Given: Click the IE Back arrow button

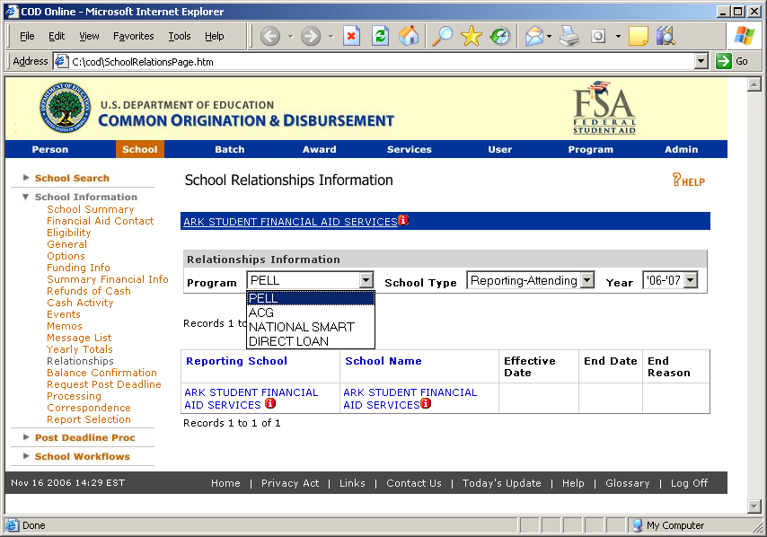Looking at the screenshot, I should coord(269,36).
